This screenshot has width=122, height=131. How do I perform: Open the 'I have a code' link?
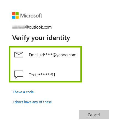click(x=23, y=92)
